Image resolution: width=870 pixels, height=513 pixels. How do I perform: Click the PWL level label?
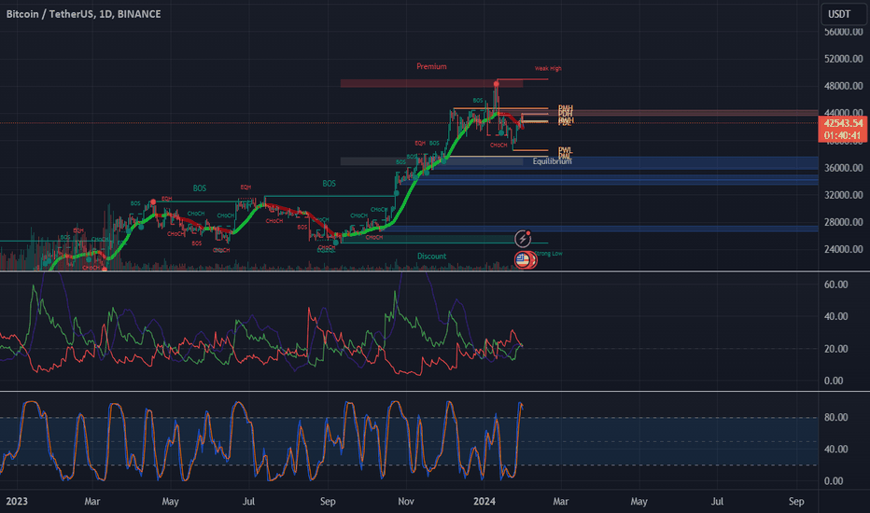pyautogui.click(x=566, y=150)
